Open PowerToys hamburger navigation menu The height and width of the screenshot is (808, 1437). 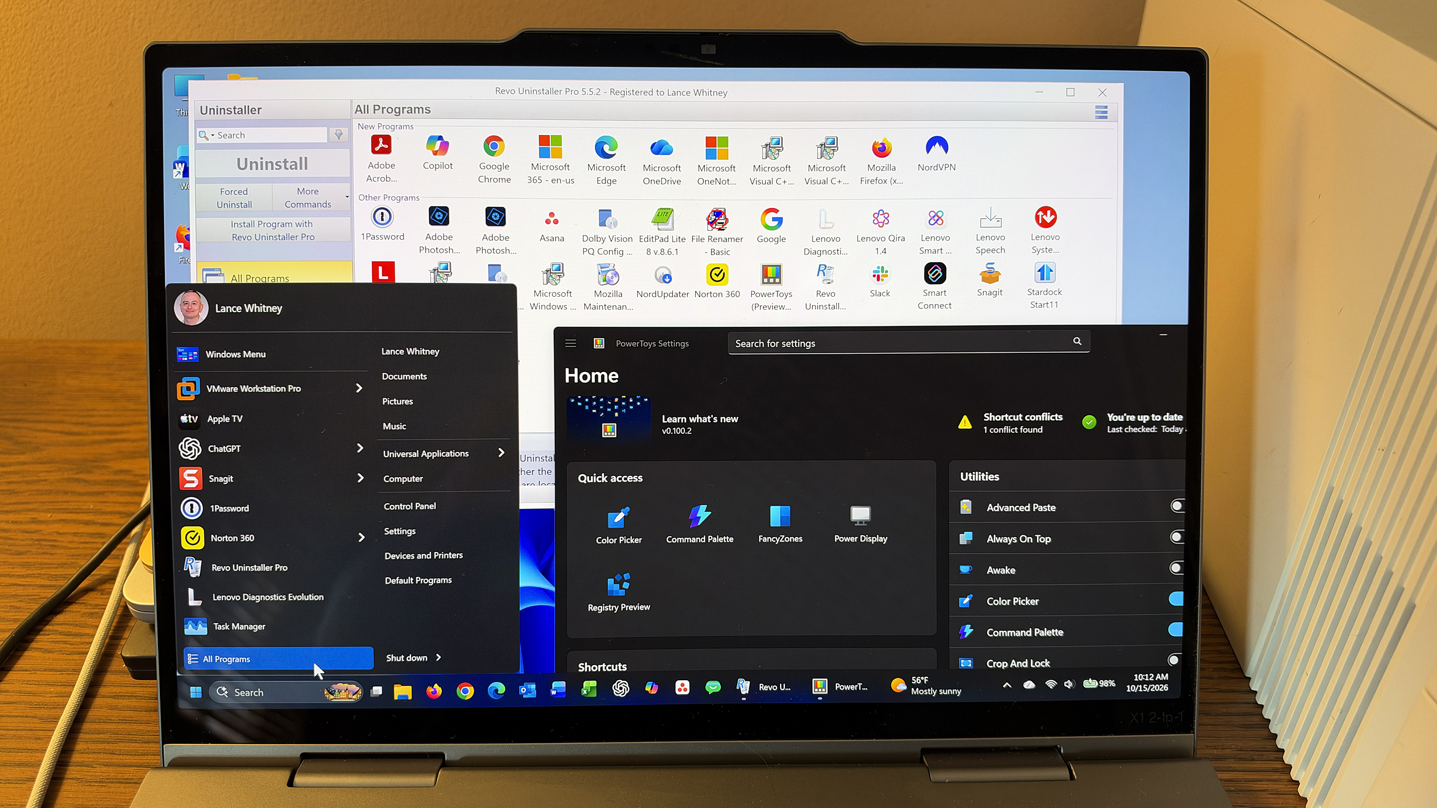point(570,344)
